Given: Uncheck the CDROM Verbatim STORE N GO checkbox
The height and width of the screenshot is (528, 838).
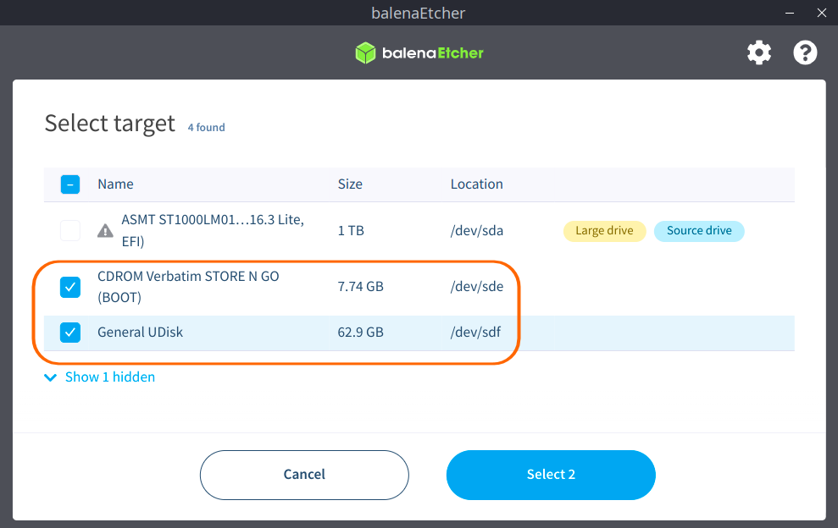Looking at the screenshot, I should click(x=70, y=287).
